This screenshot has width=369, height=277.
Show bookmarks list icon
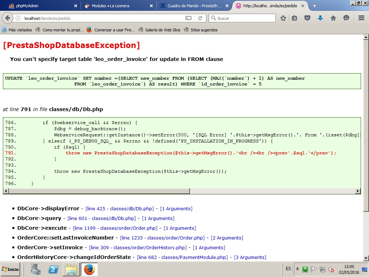(x=294, y=18)
